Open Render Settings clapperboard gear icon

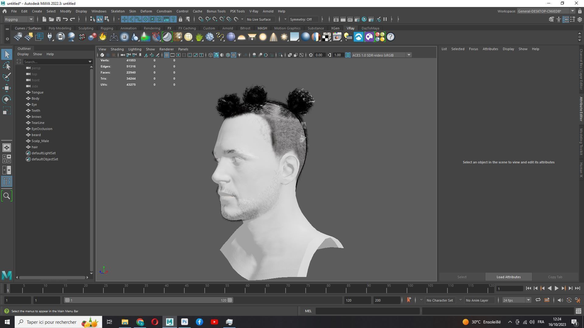coord(357,19)
